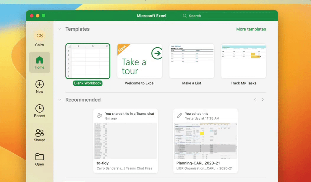Click the shared-people icon on the to-tidy card

click(x=100, y=116)
